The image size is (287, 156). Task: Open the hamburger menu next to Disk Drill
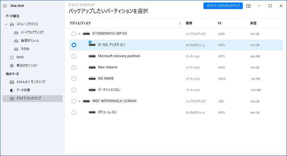click(x=5, y=6)
